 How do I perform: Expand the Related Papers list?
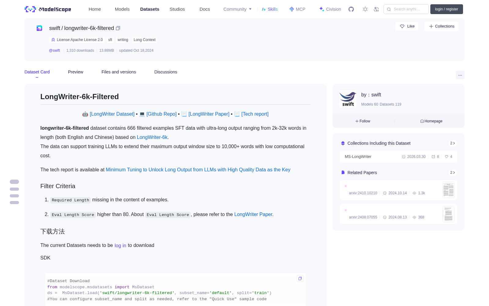tap(453, 173)
